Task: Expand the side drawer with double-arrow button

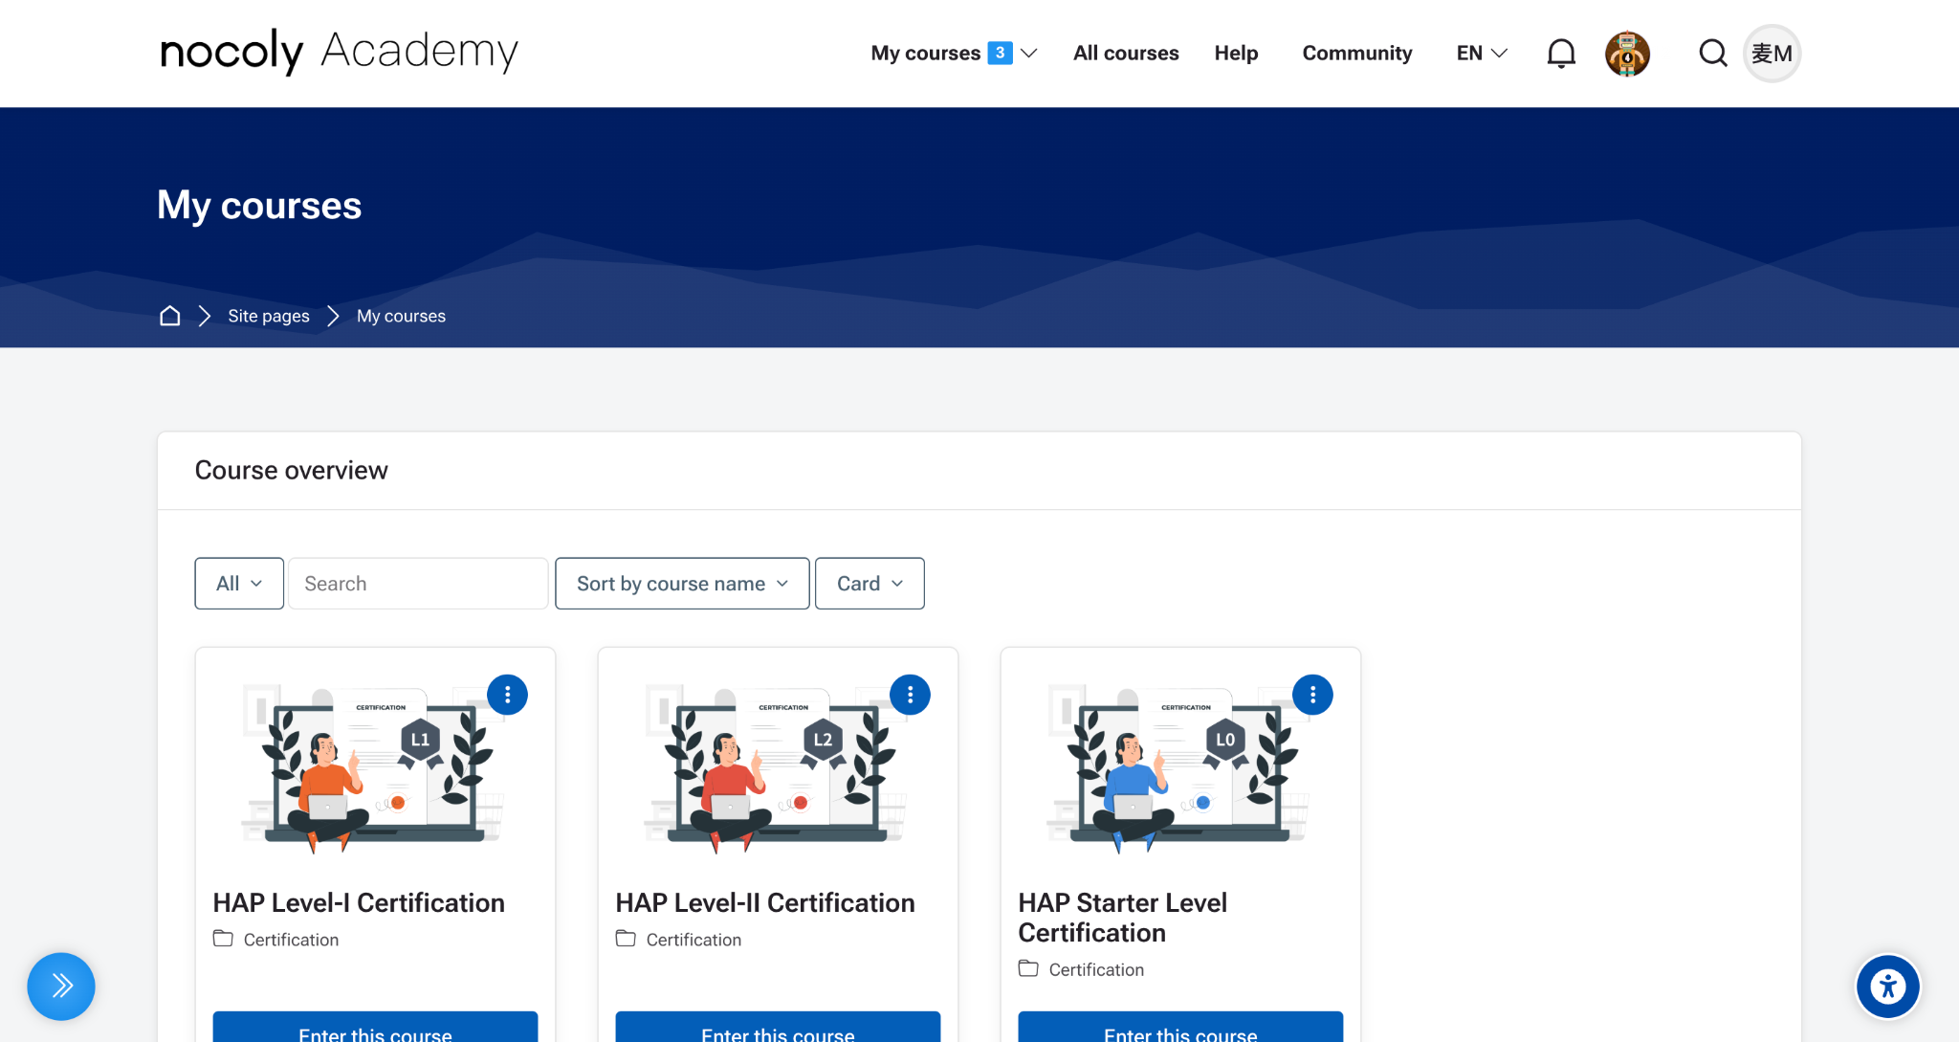Action: tap(61, 987)
